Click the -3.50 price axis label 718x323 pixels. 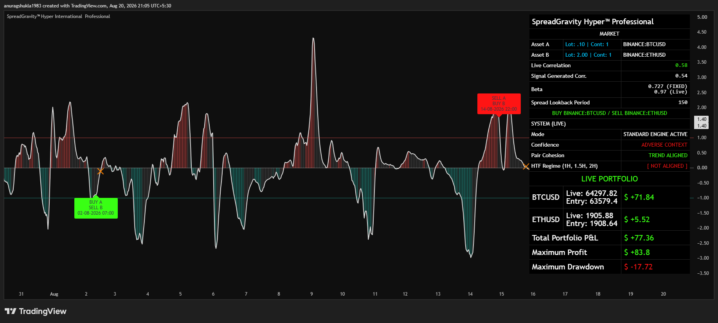point(703,273)
